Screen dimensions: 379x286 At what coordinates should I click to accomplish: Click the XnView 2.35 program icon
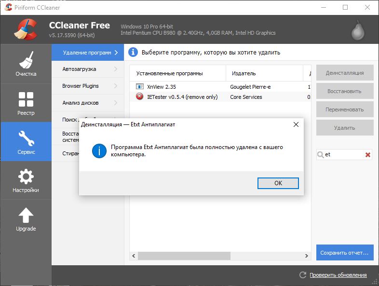tap(140, 86)
